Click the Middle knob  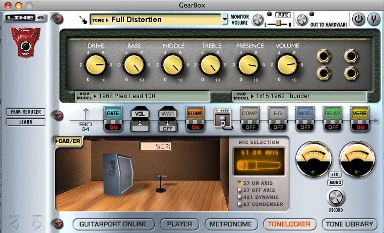172,65
